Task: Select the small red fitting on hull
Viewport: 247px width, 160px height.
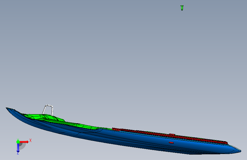Action: point(171,143)
